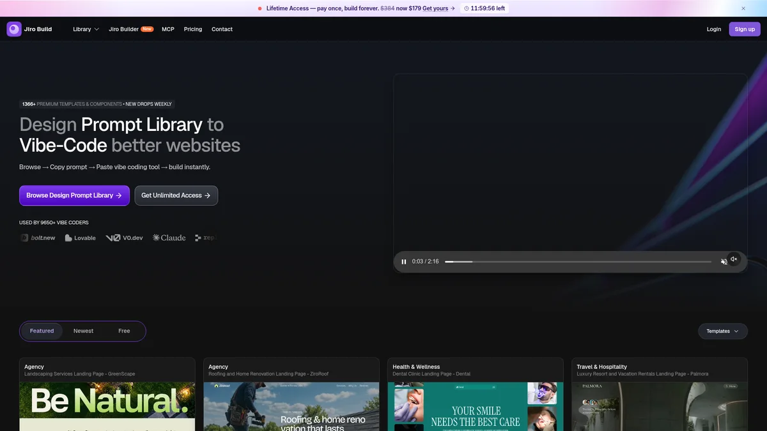This screenshot has height=431, width=767.
Task: Click the round speaker-x button overlapping the video bar
Action: pyautogui.click(x=734, y=259)
